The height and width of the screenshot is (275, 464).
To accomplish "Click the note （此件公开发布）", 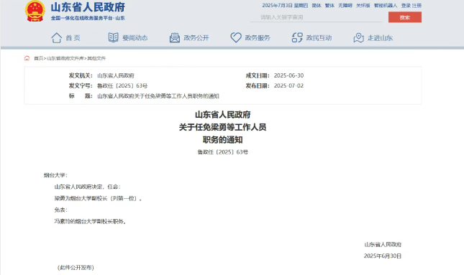I will (76, 268).
